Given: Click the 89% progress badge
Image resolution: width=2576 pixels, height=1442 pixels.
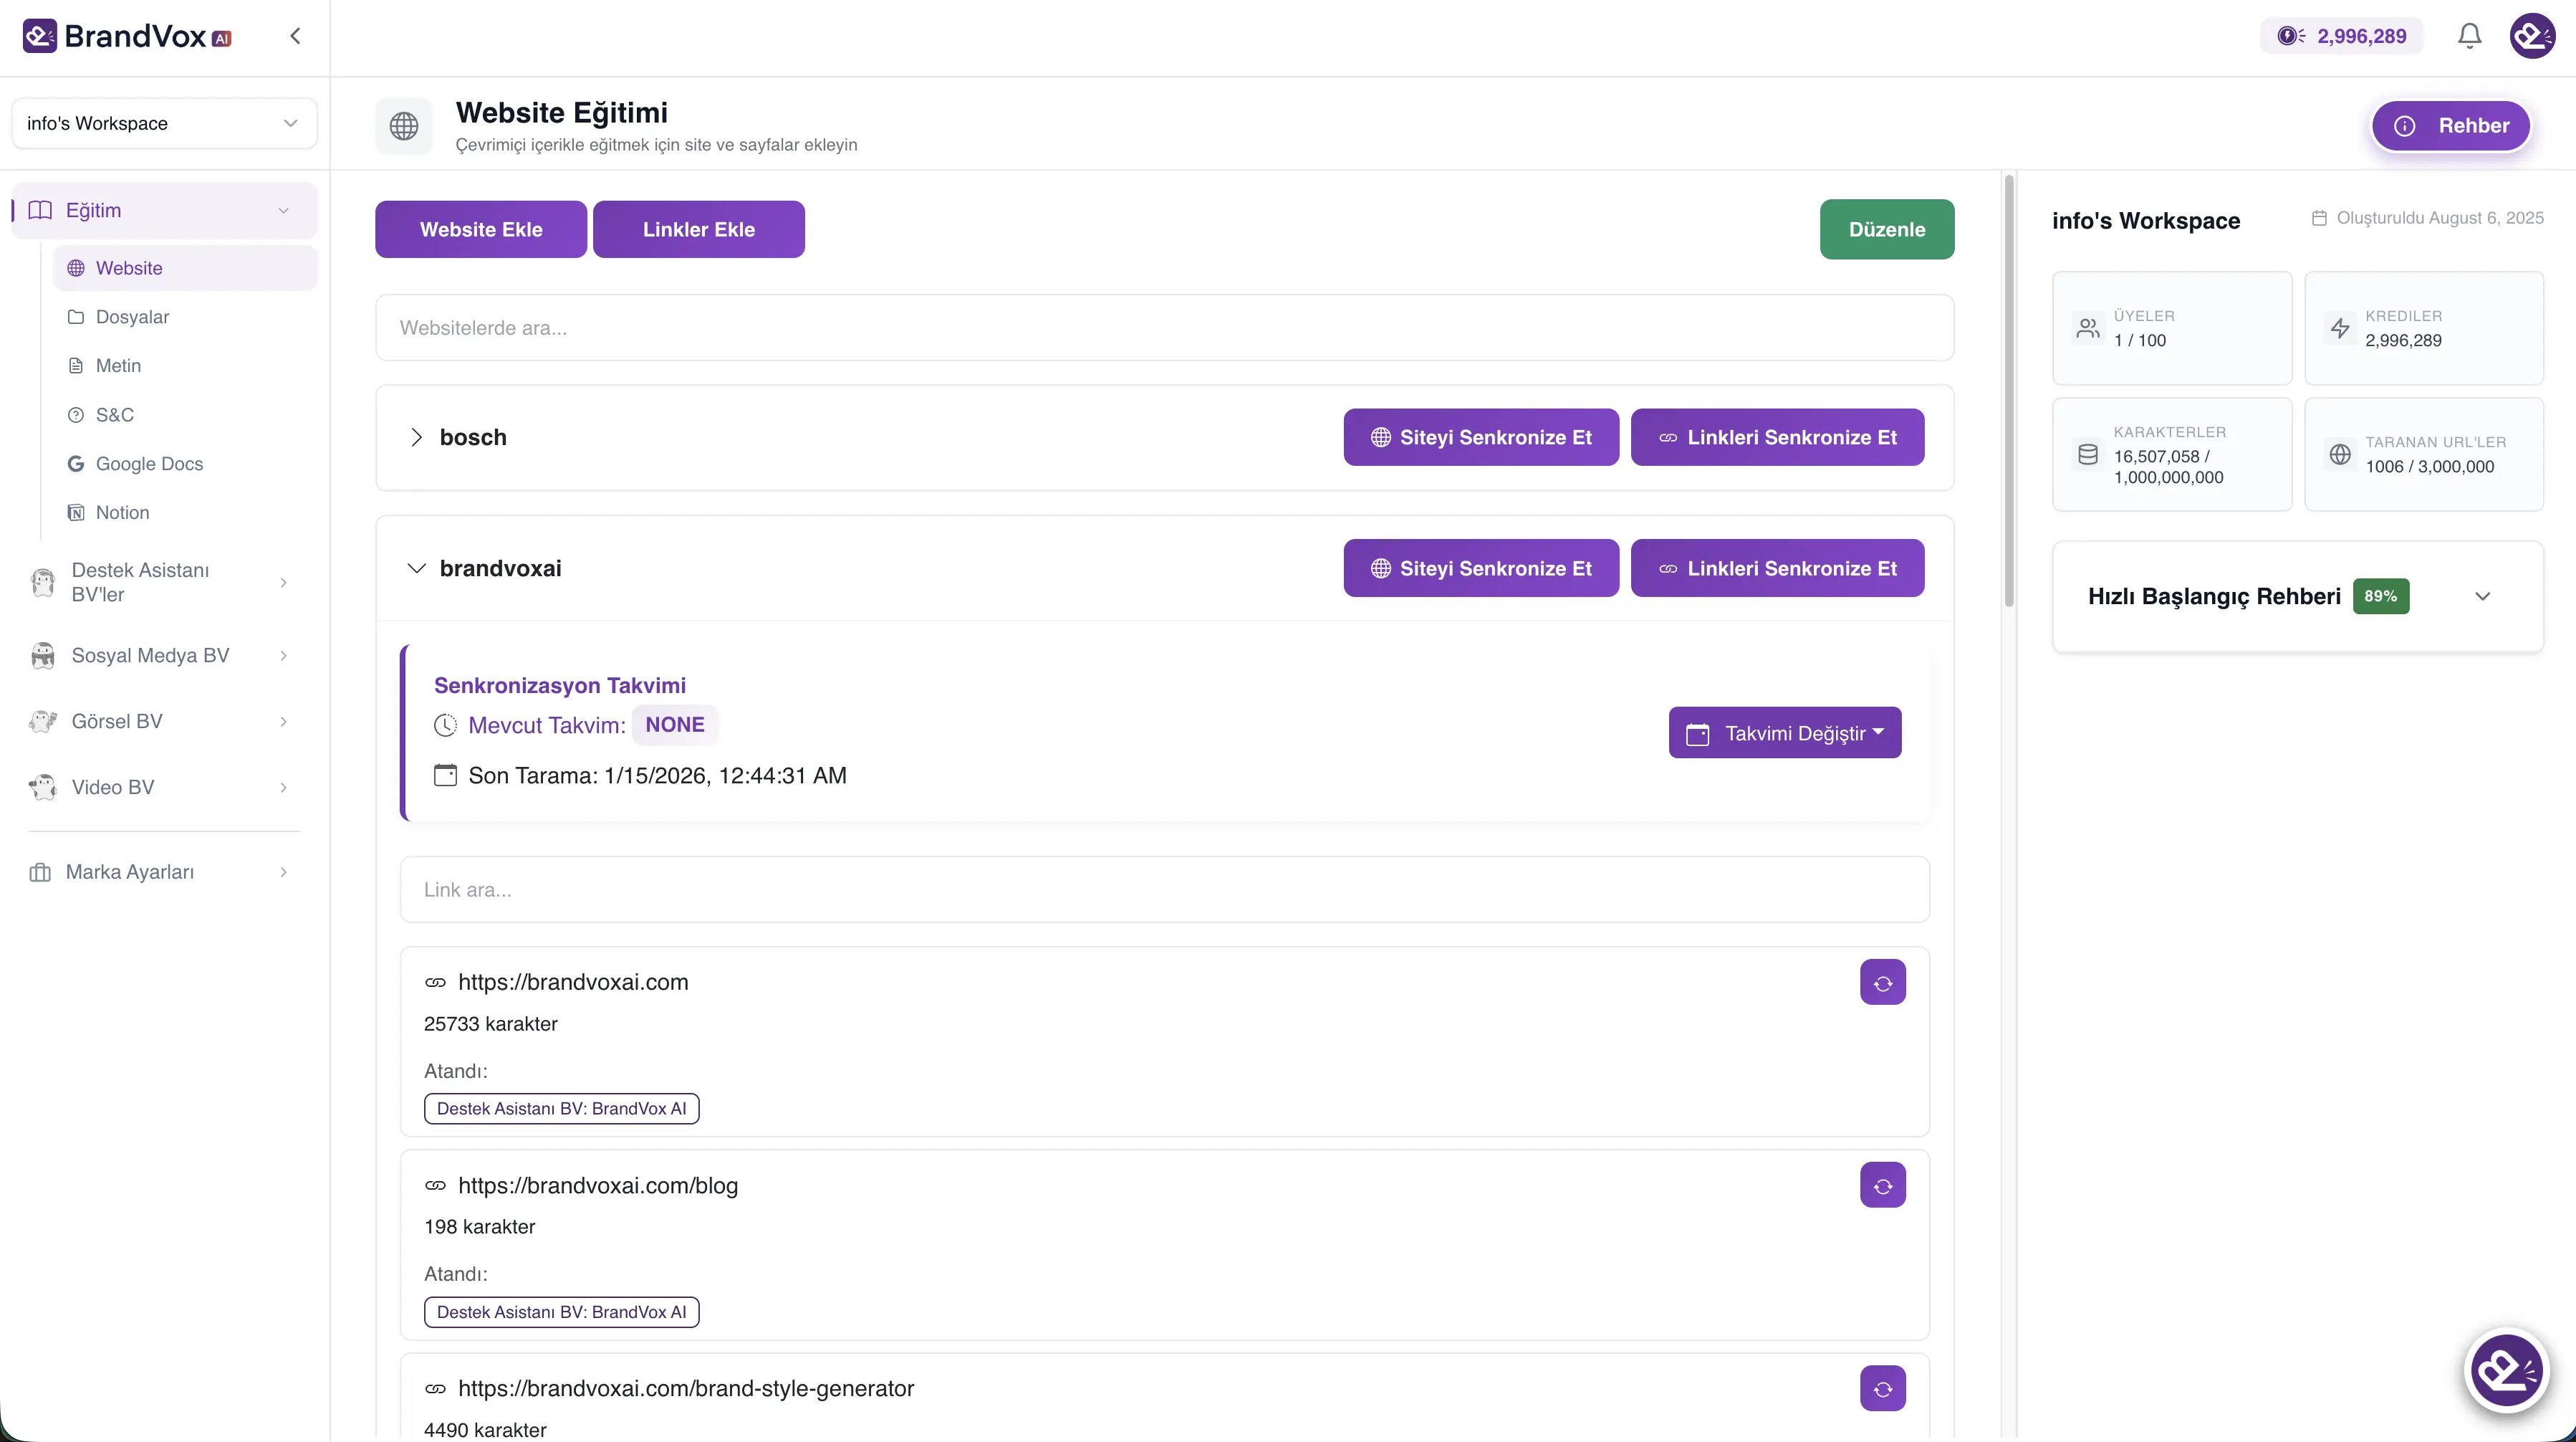Looking at the screenshot, I should tap(2381, 596).
